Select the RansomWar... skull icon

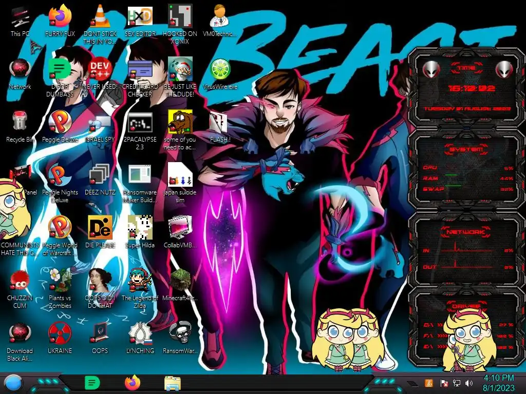180,338
